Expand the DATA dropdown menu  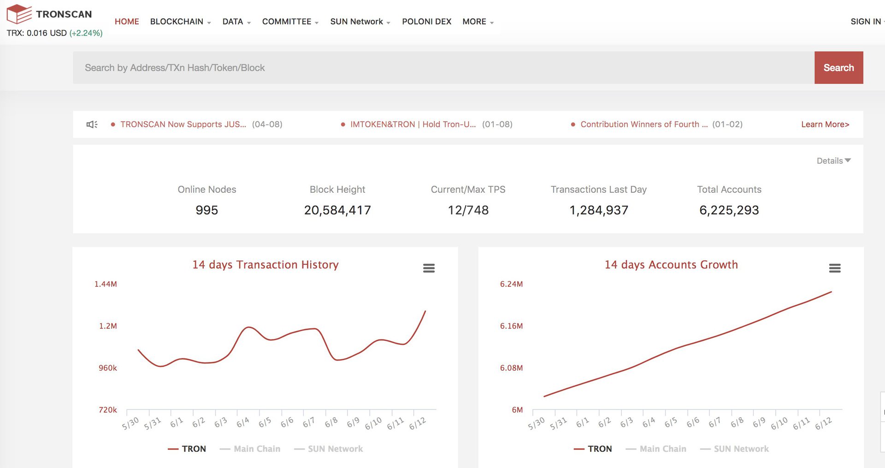tap(236, 22)
